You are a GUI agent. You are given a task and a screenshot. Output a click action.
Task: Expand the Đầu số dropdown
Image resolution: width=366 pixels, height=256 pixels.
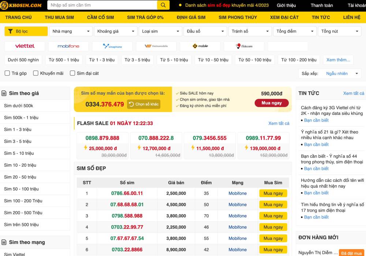pyautogui.click(x=205, y=31)
